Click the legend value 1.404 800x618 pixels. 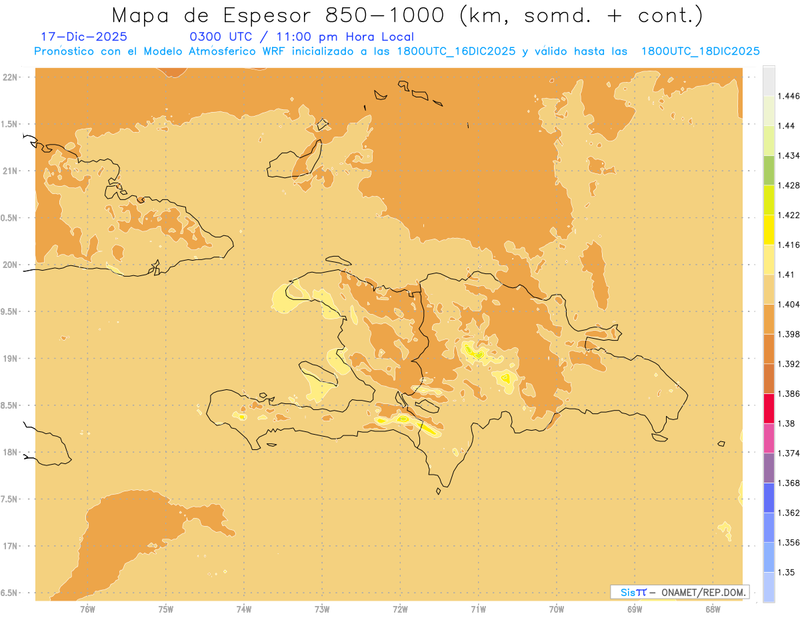coord(789,304)
